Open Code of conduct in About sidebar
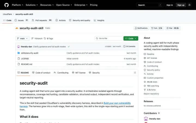Viewport: 196px width, 123px height. (153, 62)
